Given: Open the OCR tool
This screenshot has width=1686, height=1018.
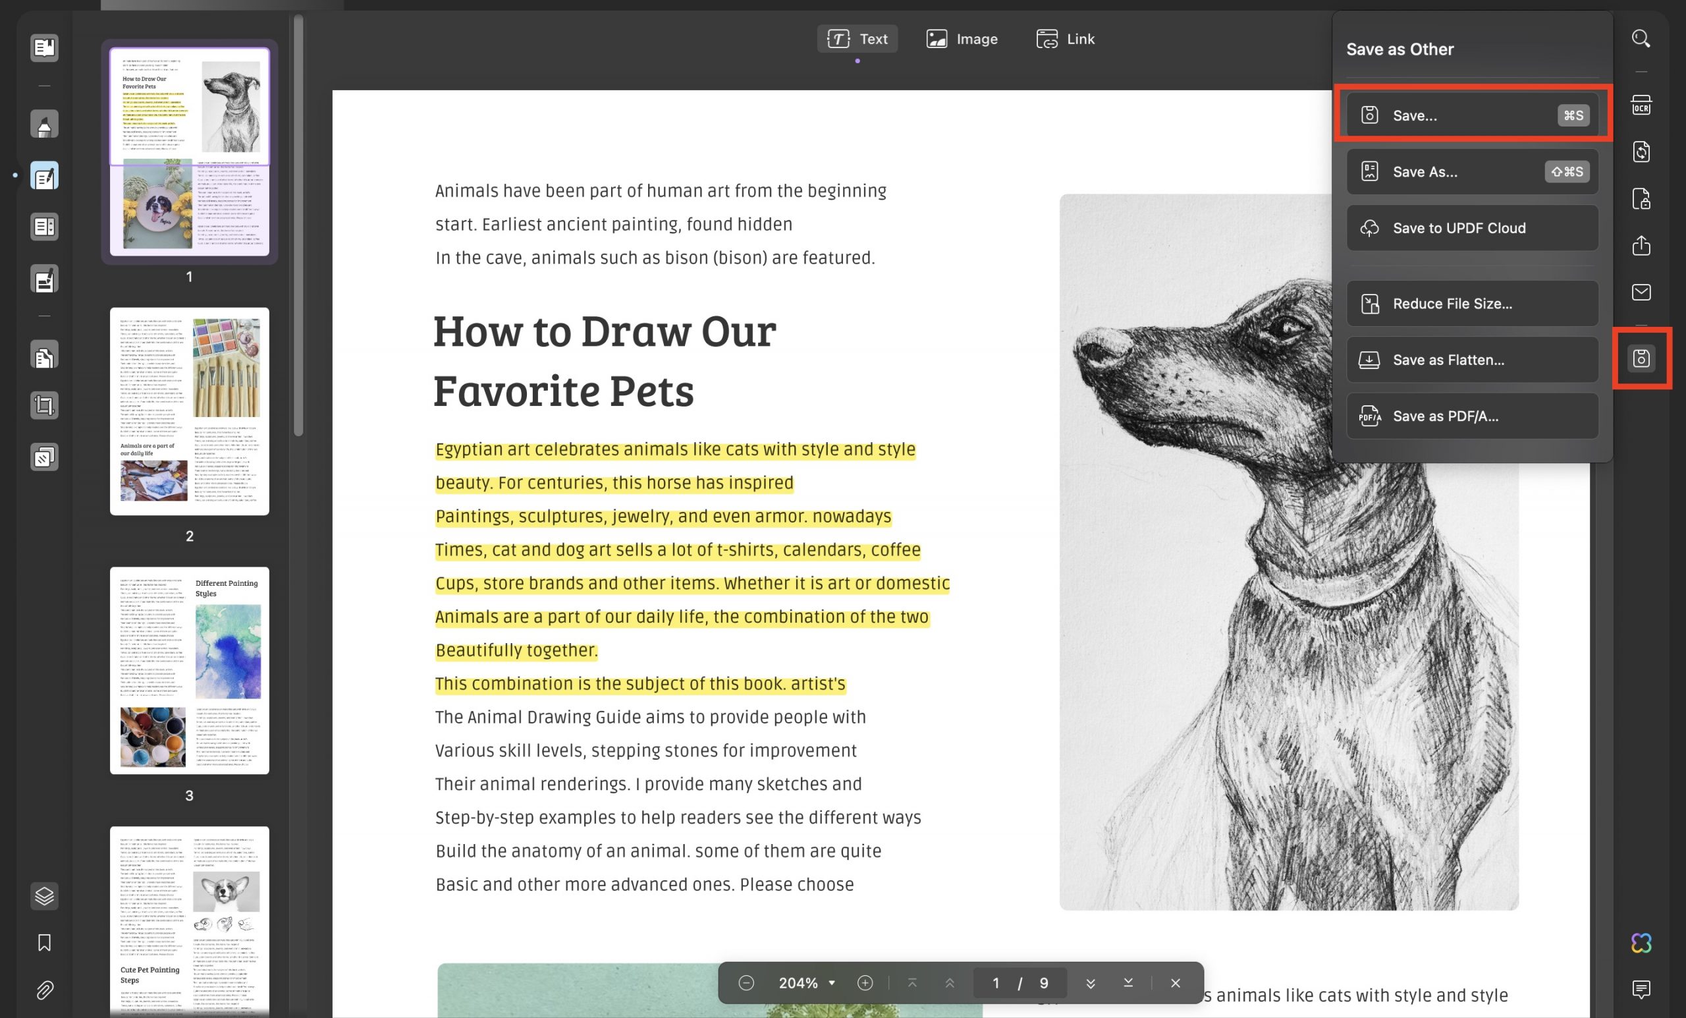Looking at the screenshot, I should [1640, 104].
